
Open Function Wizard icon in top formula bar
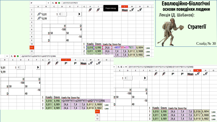(x=53, y=3)
